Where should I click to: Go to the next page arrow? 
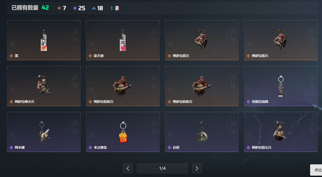point(197,168)
